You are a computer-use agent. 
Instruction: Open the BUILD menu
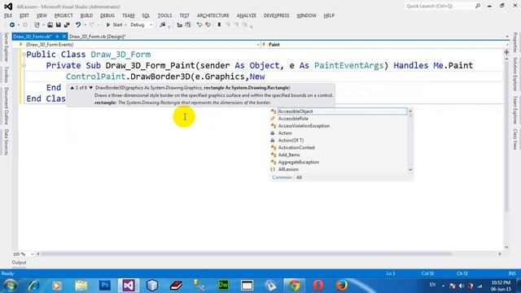click(87, 15)
